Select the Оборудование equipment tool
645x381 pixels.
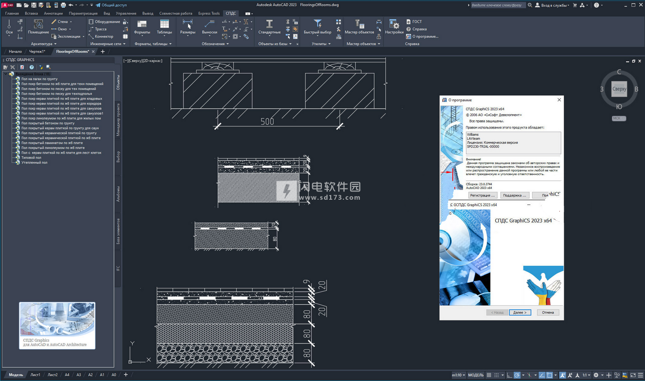coord(104,22)
